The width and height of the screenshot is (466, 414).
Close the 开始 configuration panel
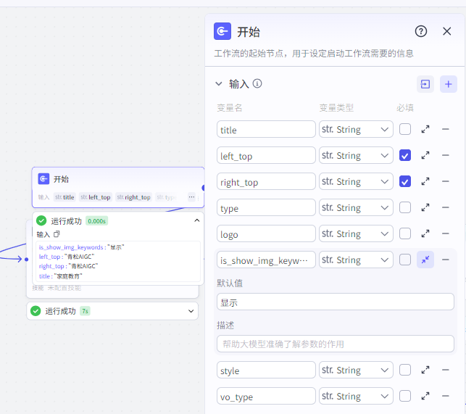coord(446,31)
